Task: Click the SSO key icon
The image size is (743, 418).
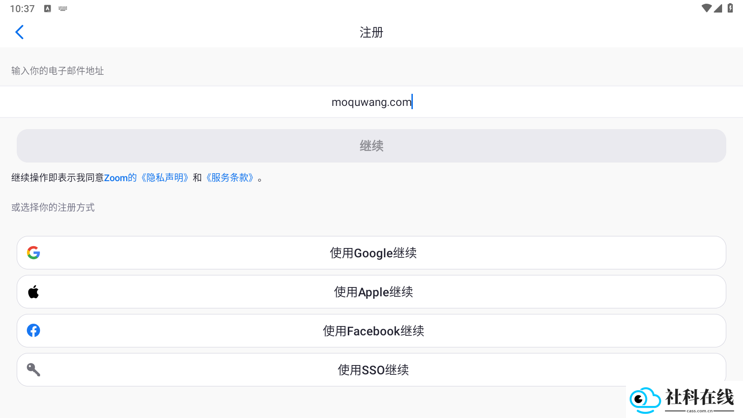Action: click(33, 370)
